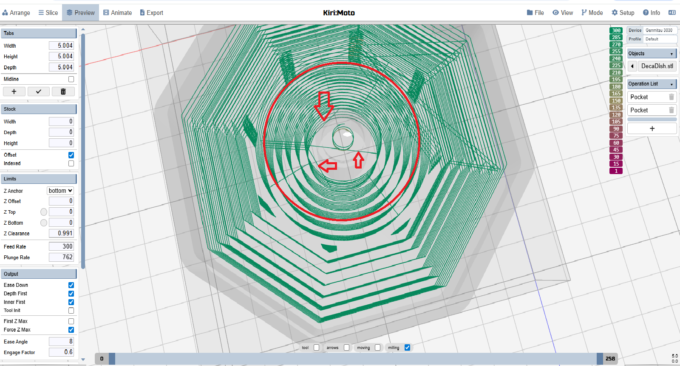
Task: Enable the Midline checkbox
Action: tap(71, 79)
